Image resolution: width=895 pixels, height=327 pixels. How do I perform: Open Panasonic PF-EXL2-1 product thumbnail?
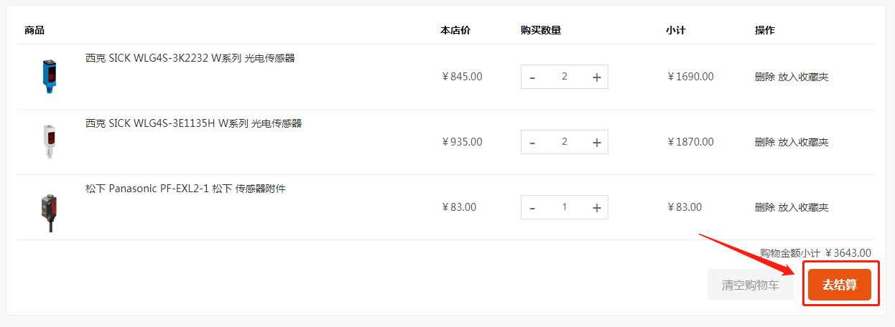pos(47,211)
